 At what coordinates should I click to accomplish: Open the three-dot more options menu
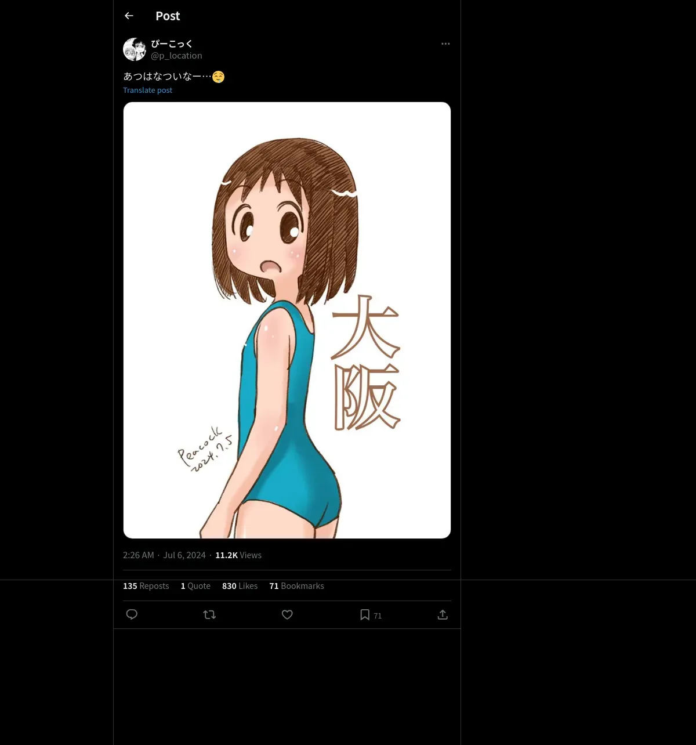(445, 44)
